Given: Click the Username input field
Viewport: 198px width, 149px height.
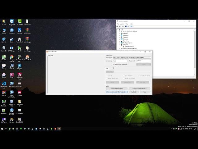Looking at the screenshot, I should (120, 61).
